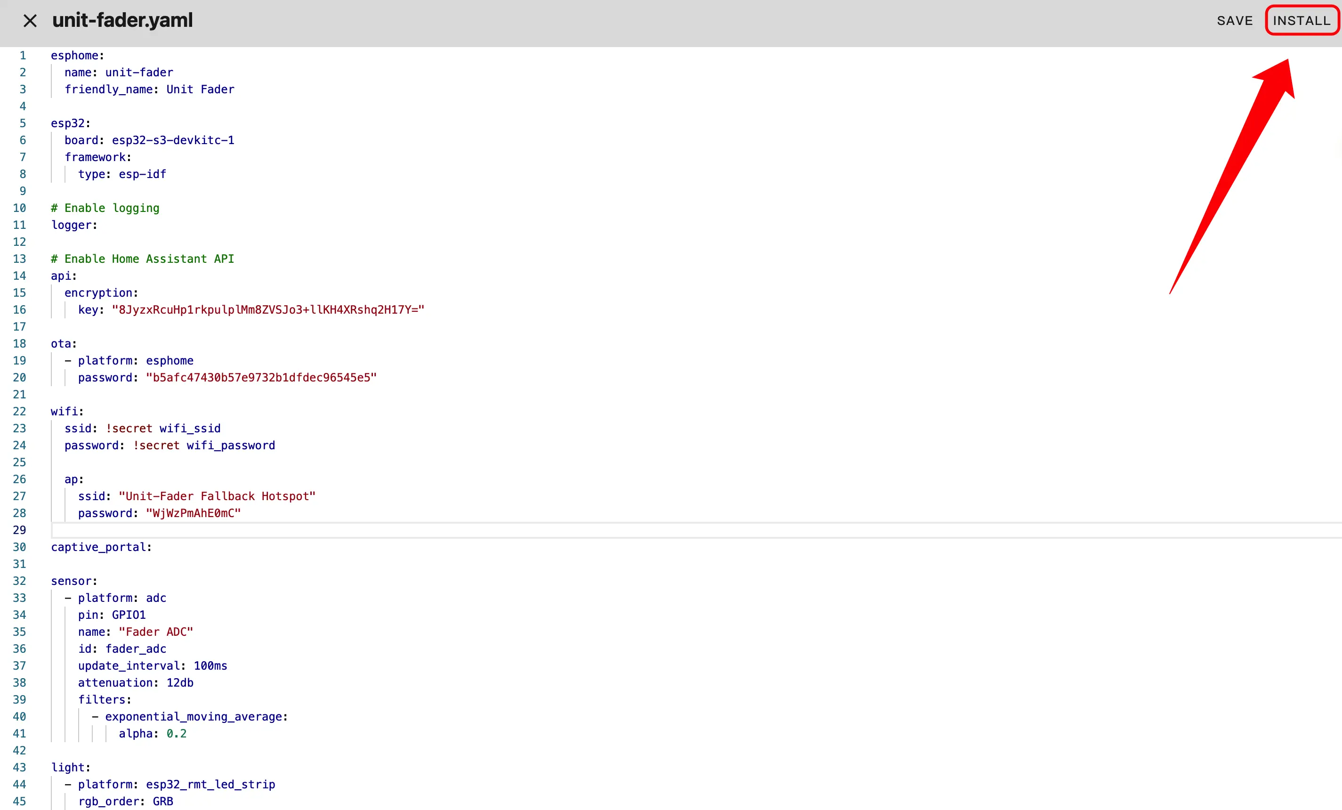The image size is (1342, 810).
Task: Click the API encryption key string
Action: pos(268,310)
